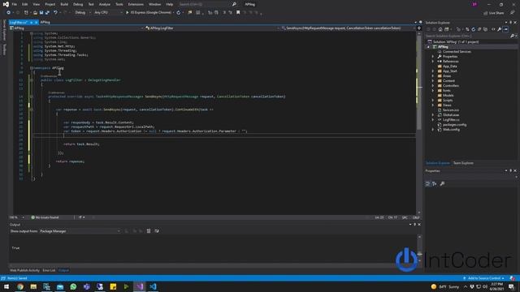Click the Windows Start button
Viewport: 520px width, 292px height.
(6, 286)
